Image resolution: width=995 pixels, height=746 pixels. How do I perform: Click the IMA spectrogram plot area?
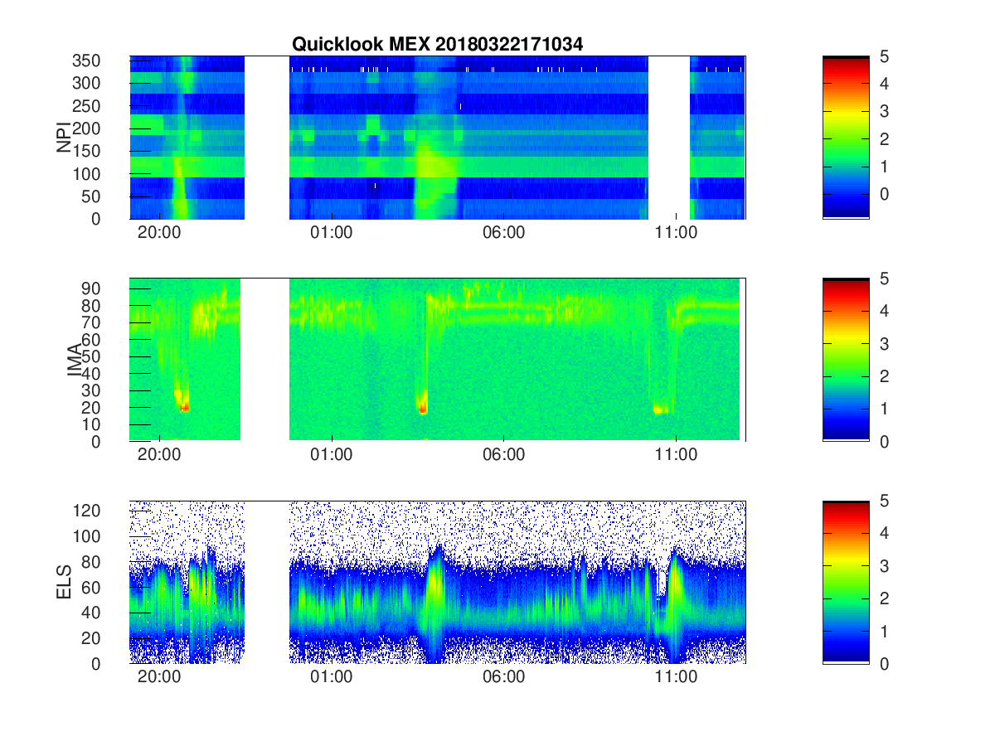pyautogui.click(x=438, y=360)
